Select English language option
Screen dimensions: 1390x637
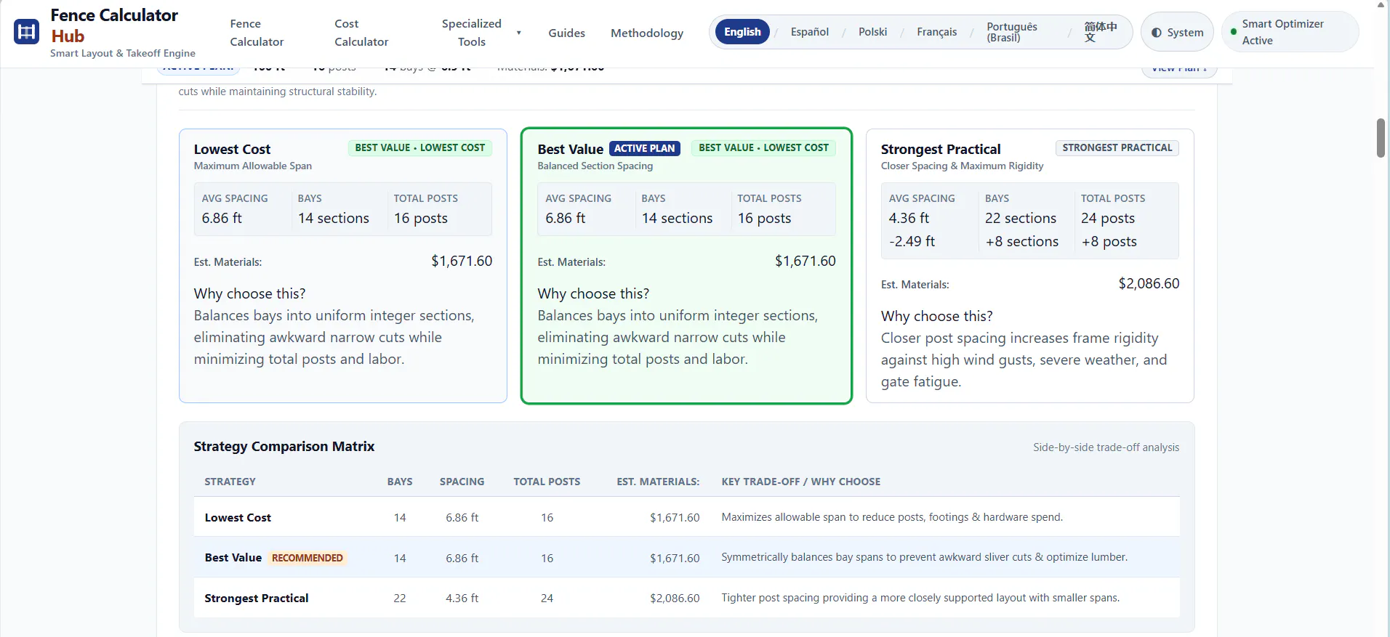pyautogui.click(x=742, y=32)
